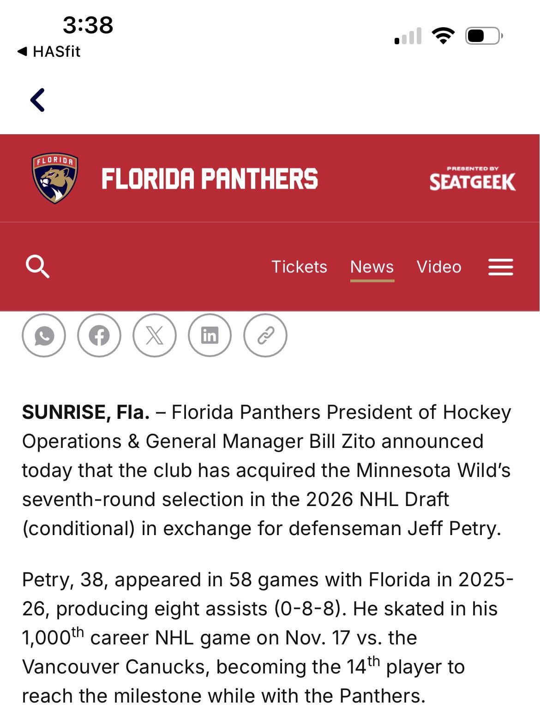Return to the HASfit app
This screenshot has width=540, height=721.
(49, 51)
